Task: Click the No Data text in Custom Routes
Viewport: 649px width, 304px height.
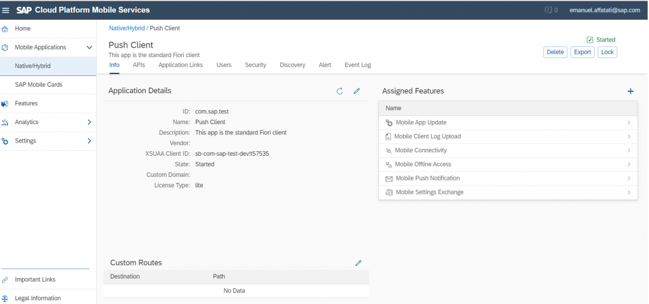Action: 235,291
